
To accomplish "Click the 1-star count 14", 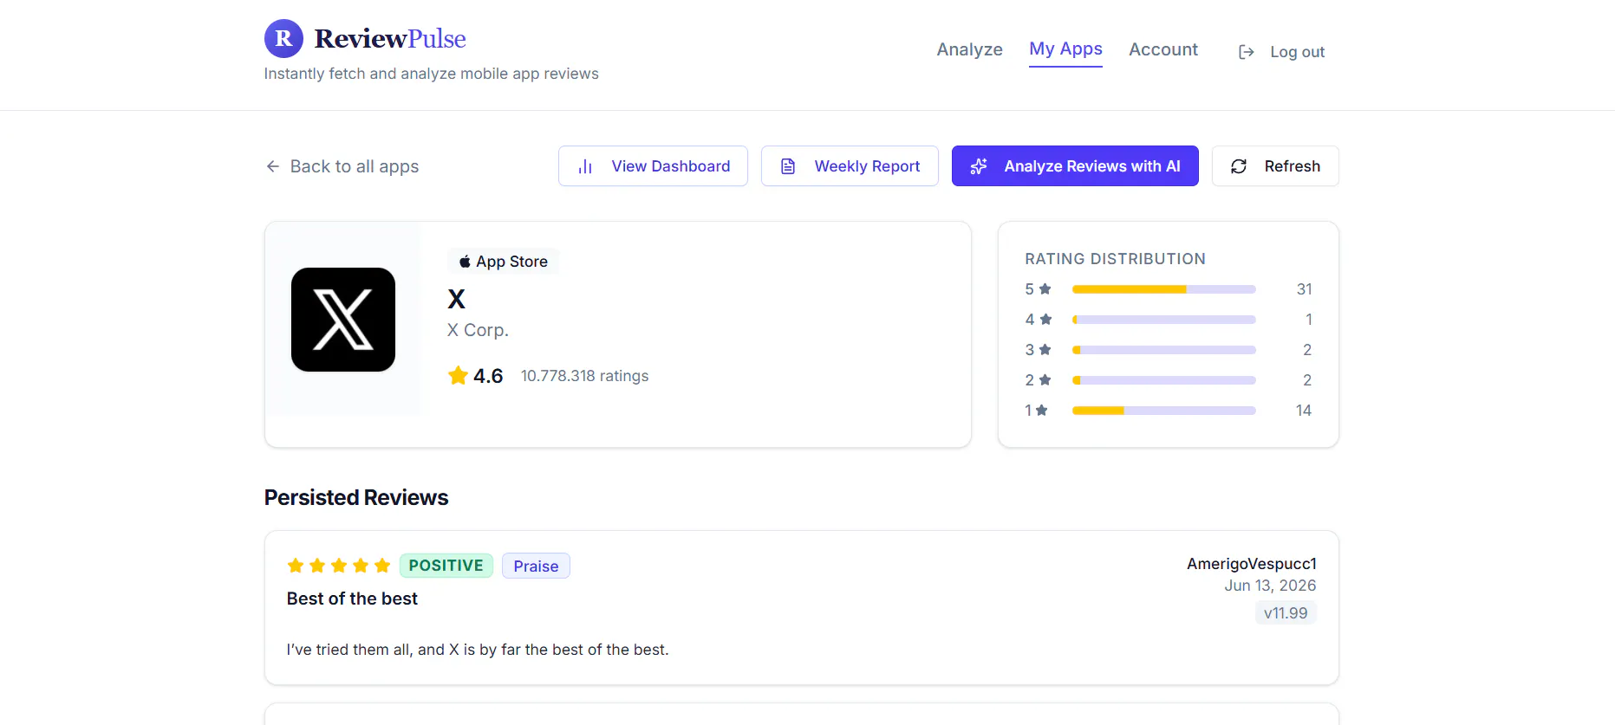I will (1304, 411).
